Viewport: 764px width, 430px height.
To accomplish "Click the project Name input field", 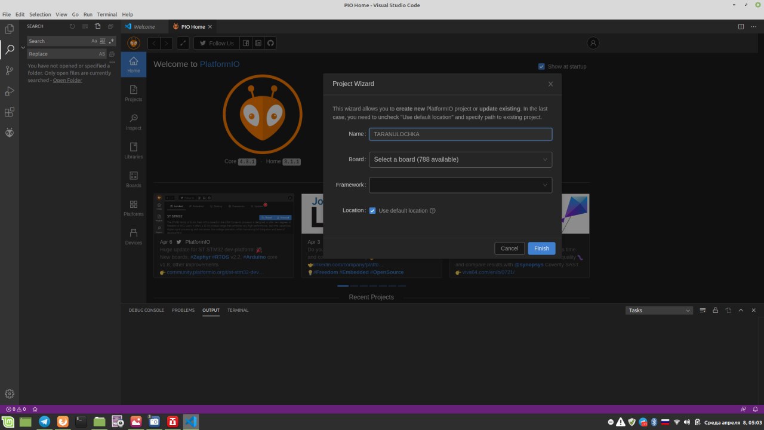I will (460, 134).
